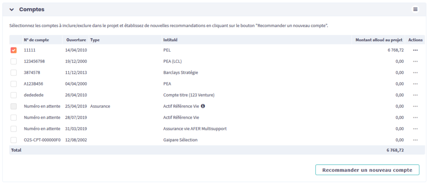Uncheck the 11111 PEL account checkbox
The height and width of the screenshot is (183, 429).
point(14,50)
